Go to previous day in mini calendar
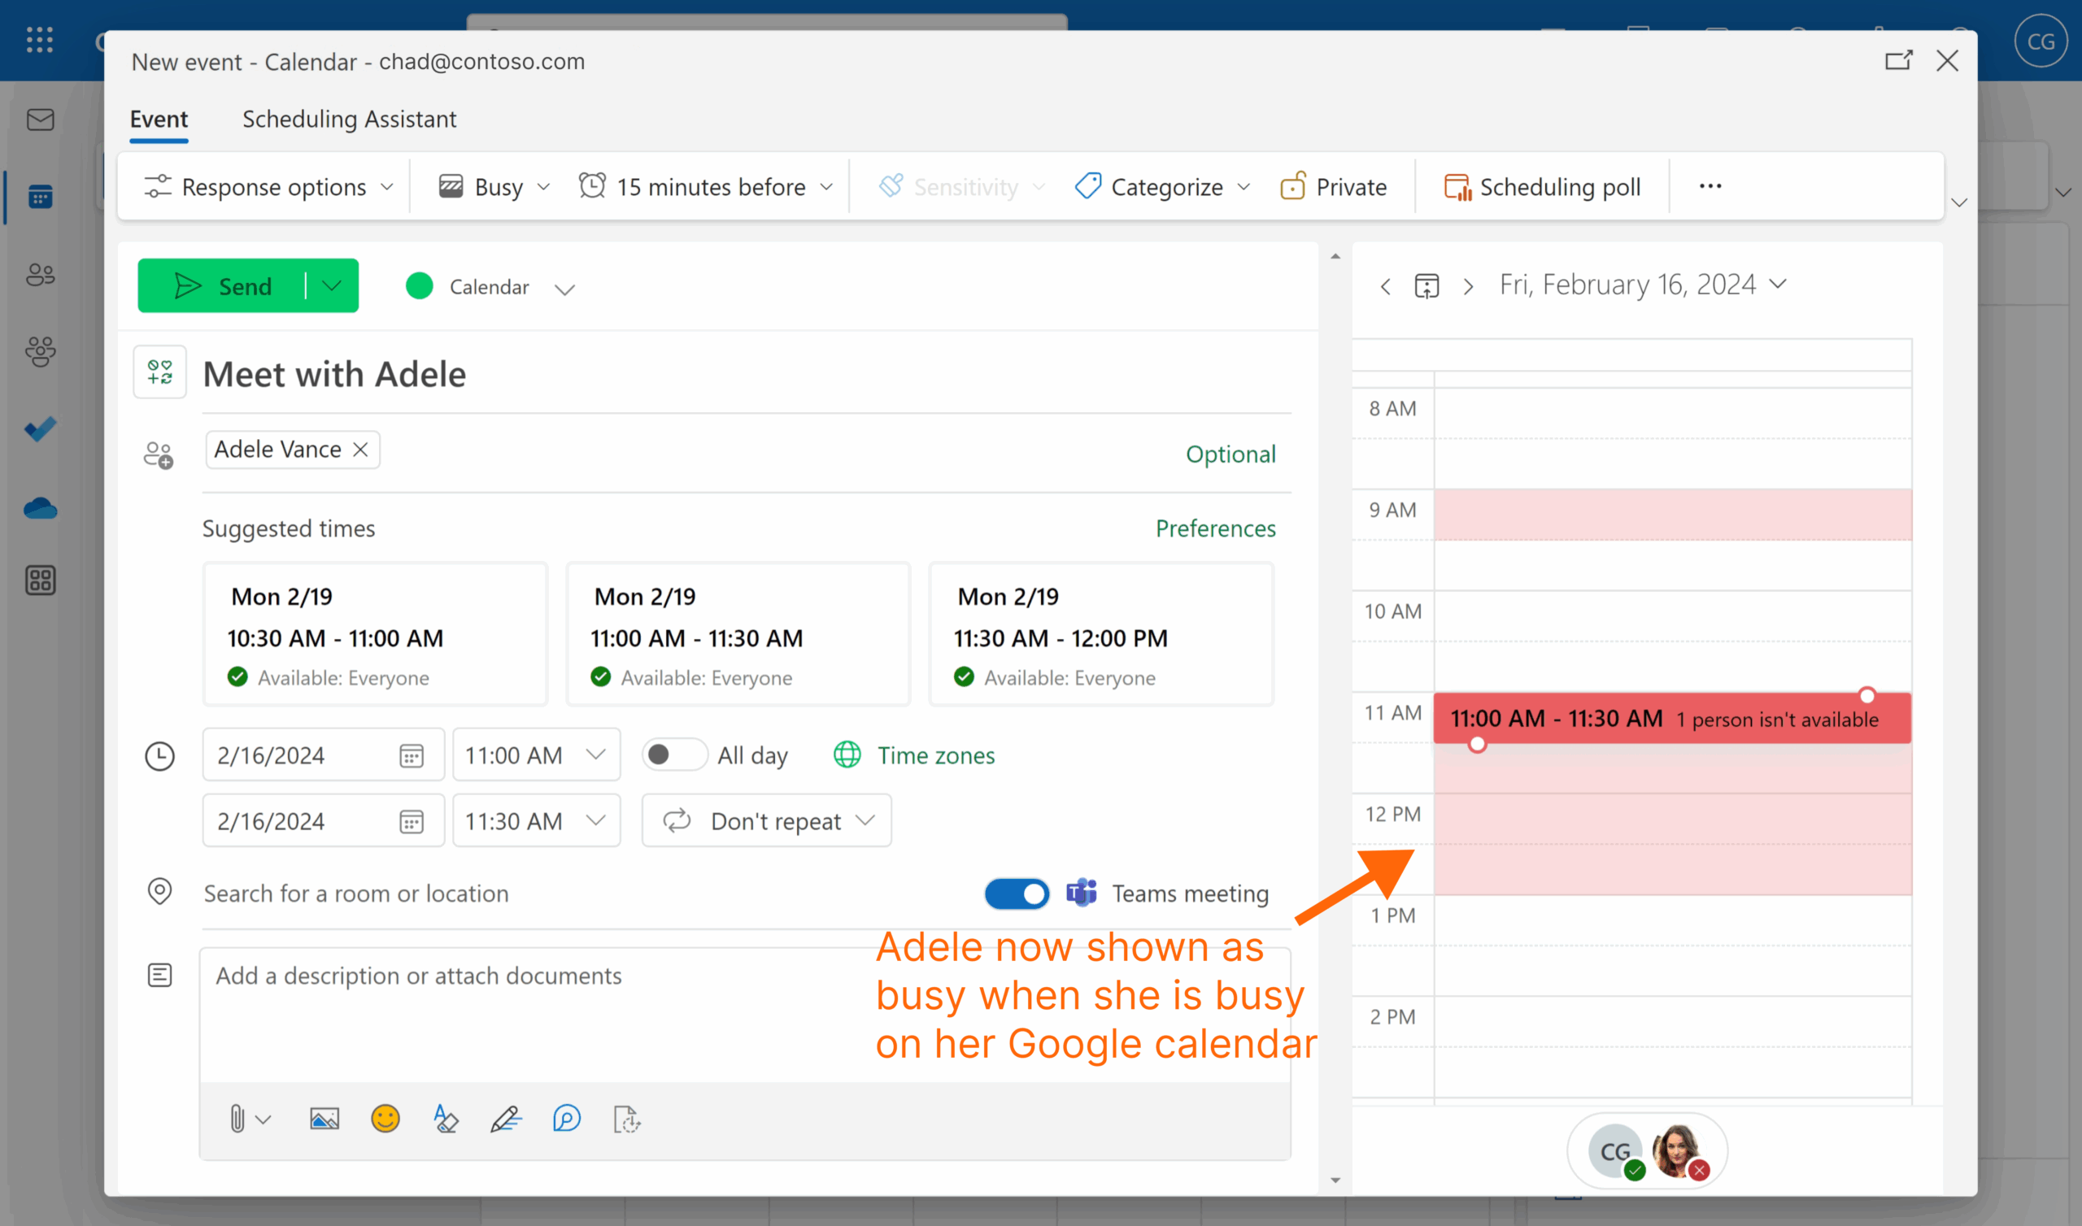The image size is (2082, 1226). point(1386,287)
